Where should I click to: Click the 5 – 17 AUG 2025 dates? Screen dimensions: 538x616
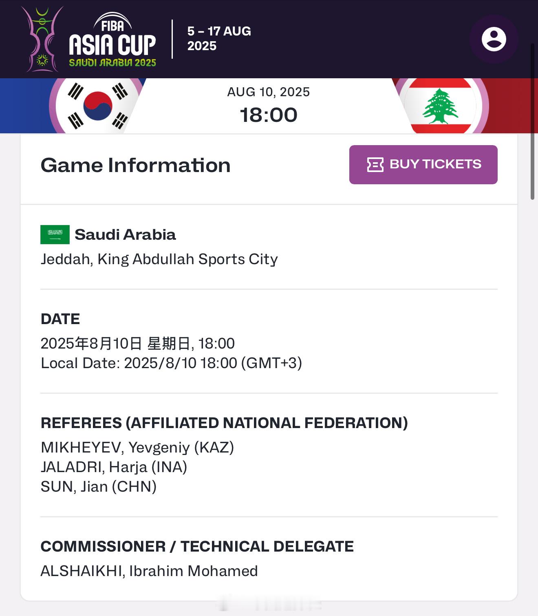click(219, 38)
